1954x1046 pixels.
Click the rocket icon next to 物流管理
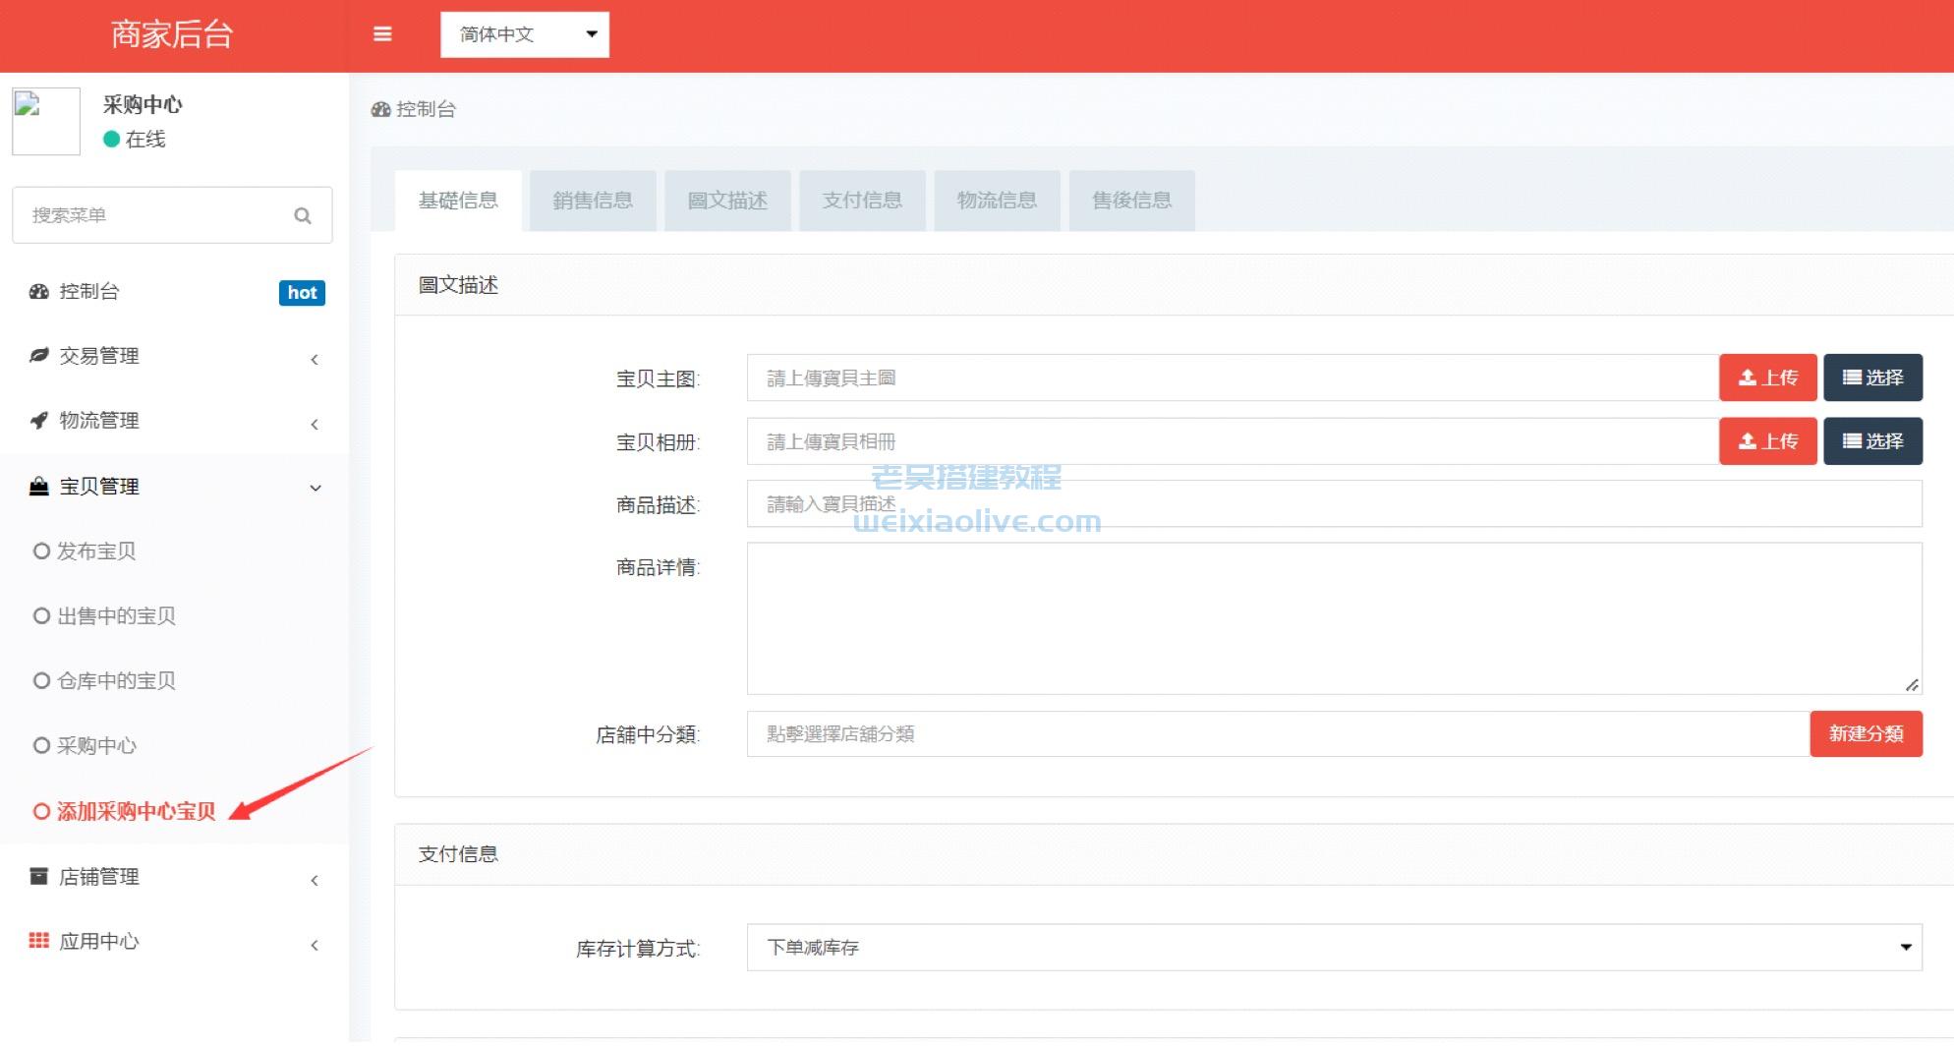click(x=37, y=421)
